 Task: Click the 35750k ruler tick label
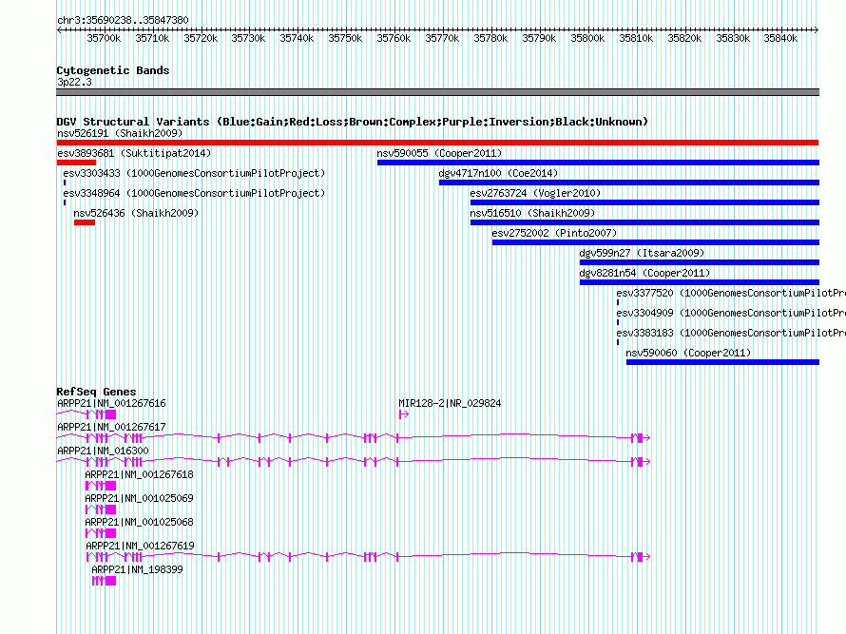click(x=345, y=38)
